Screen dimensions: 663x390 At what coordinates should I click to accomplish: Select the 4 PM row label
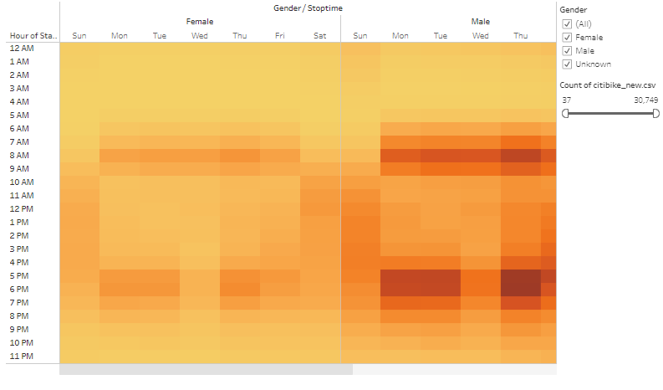click(19, 263)
